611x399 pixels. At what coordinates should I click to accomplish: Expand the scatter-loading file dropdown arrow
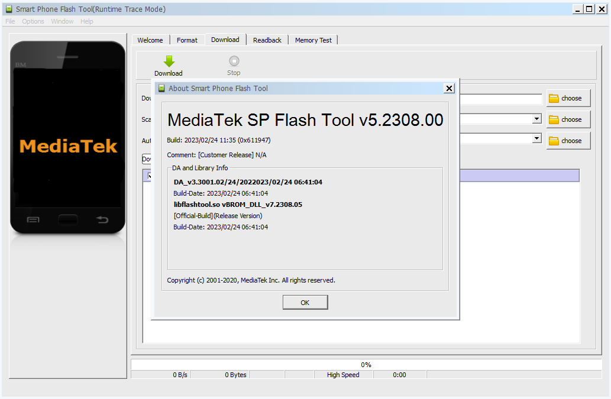coord(537,119)
